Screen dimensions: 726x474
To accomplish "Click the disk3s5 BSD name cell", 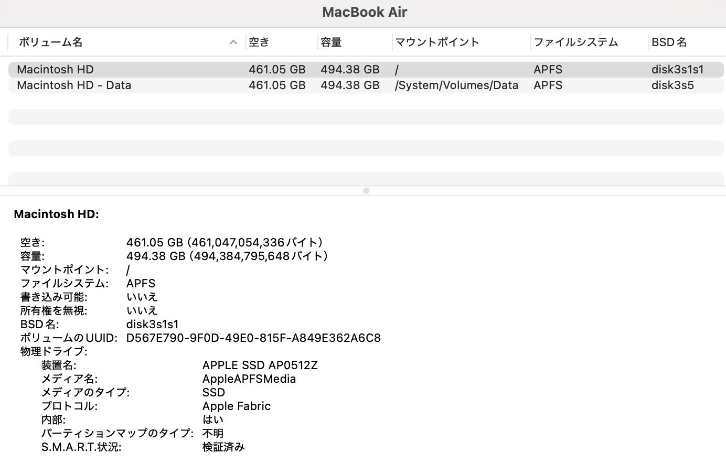I will (672, 85).
